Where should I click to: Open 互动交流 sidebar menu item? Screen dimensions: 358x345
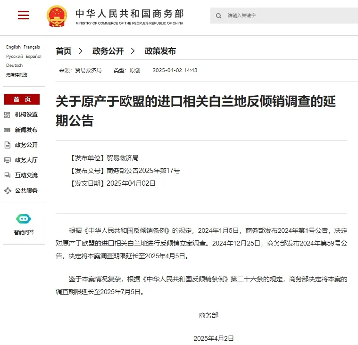(x=26, y=175)
